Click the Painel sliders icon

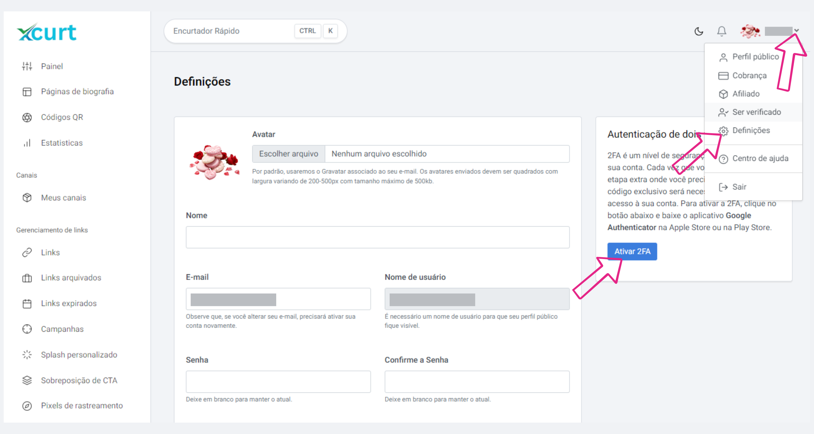point(27,66)
